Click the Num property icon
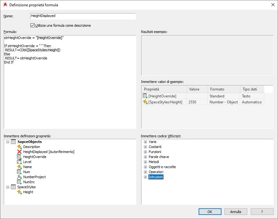 coord(19,172)
